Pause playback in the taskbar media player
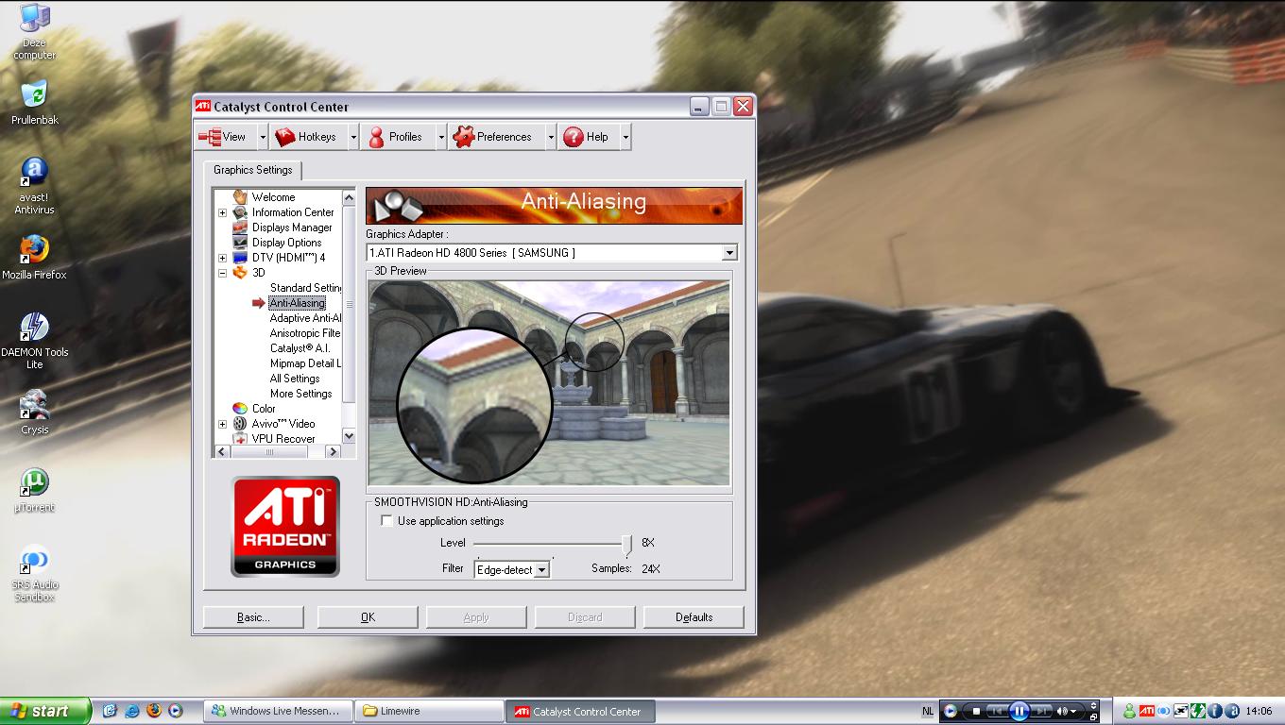 pyautogui.click(x=1019, y=711)
